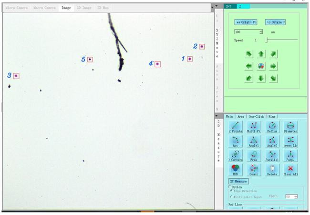Open the One-Click measurement tab

tap(256, 116)
